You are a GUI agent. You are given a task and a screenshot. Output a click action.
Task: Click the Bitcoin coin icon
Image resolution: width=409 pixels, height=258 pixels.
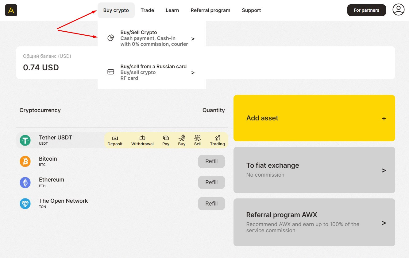25,161
